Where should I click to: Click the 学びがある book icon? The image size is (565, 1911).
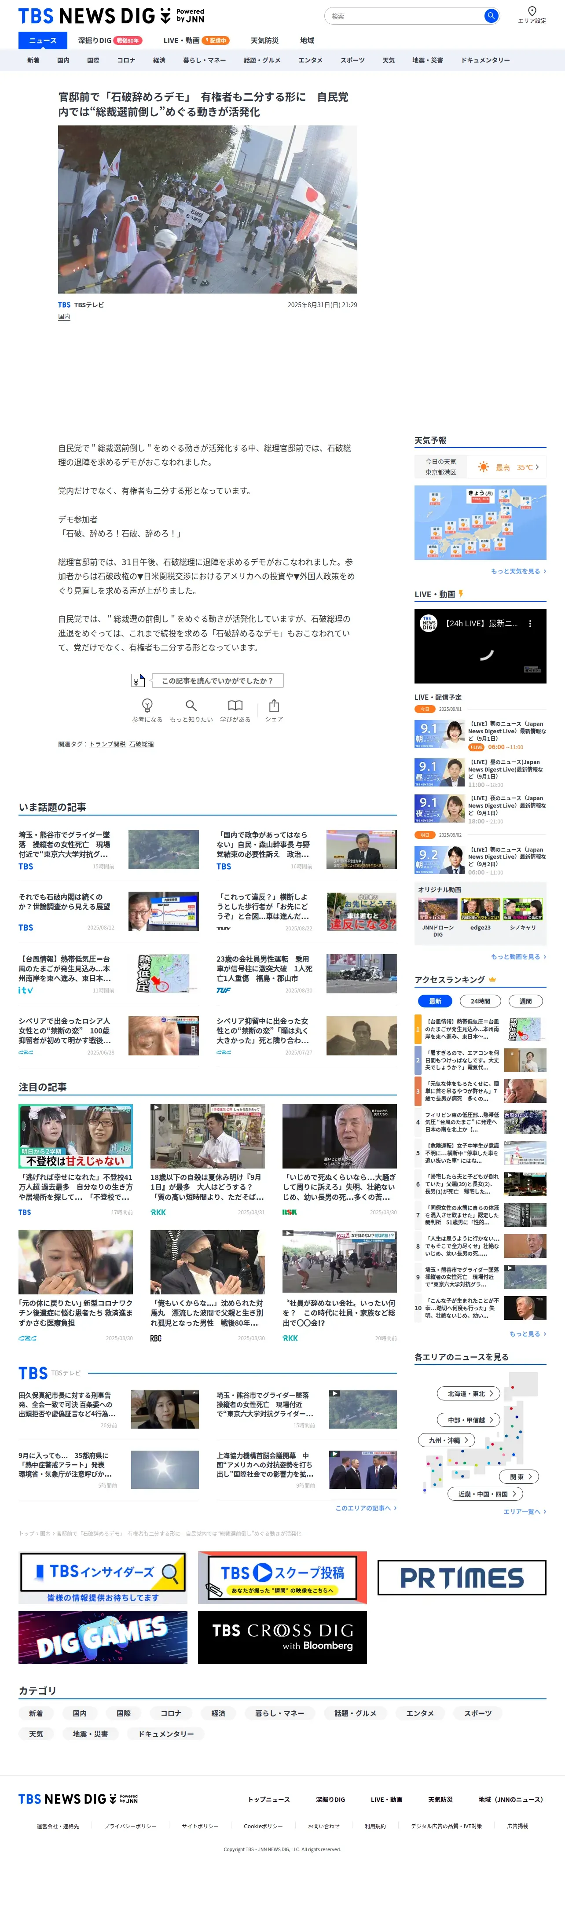coord(235,705)
